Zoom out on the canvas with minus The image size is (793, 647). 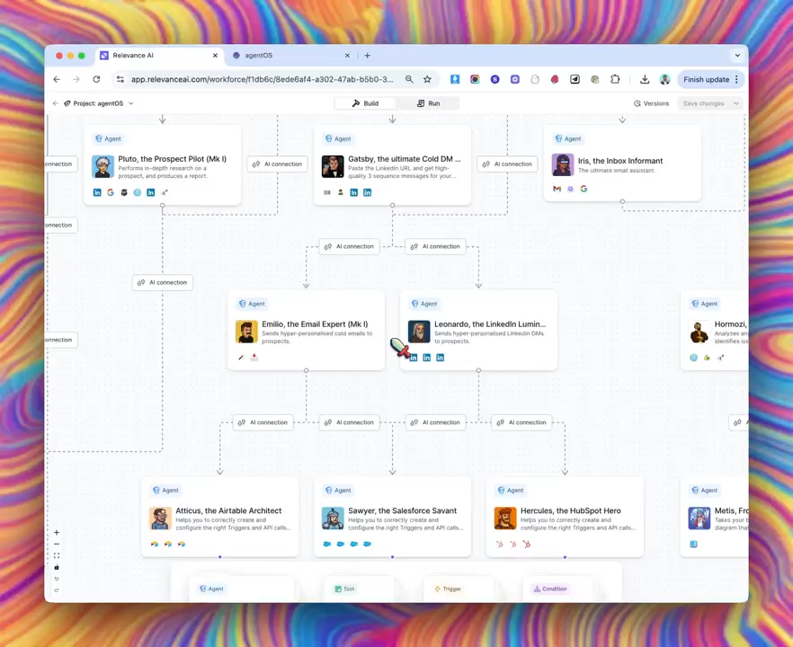coord(57,544)
